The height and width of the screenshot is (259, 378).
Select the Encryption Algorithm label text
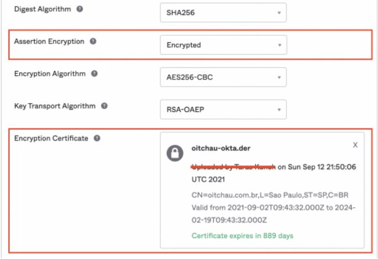(50, 74)
